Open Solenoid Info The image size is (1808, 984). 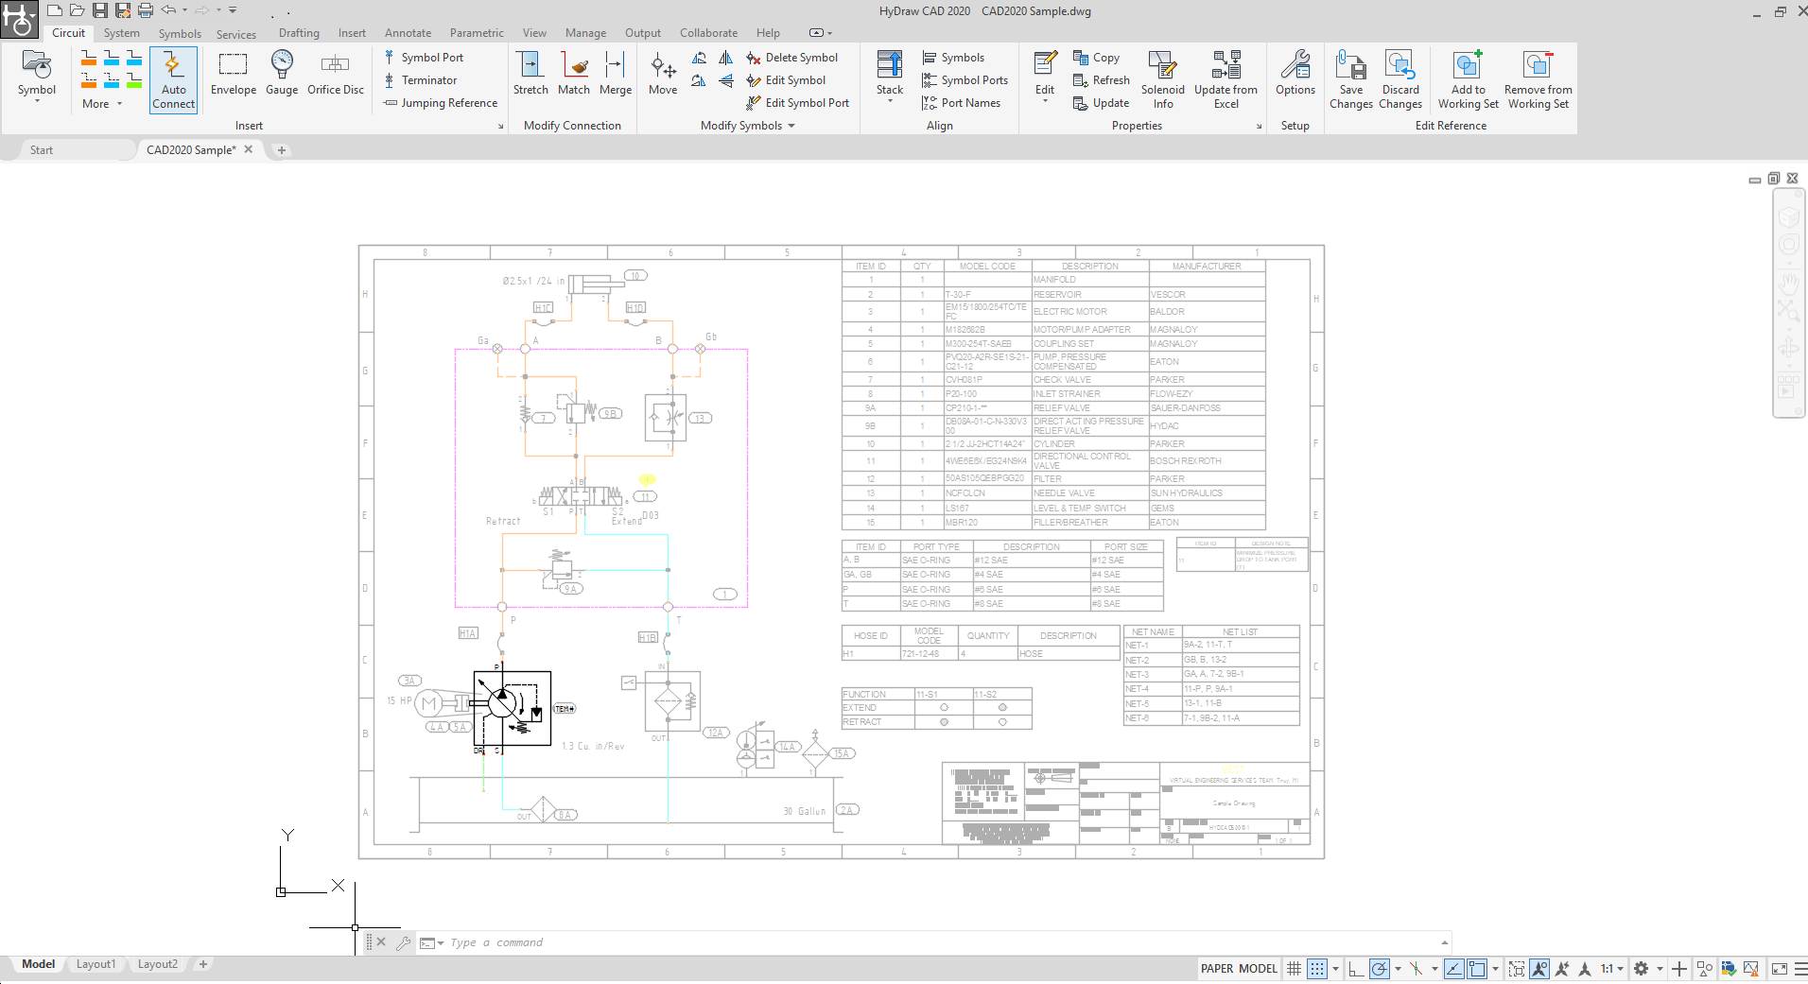tap(1163, 80)
